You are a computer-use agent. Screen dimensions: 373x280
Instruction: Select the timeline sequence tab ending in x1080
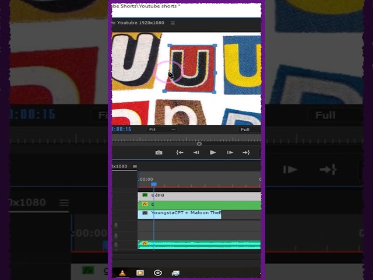(119, 166)
